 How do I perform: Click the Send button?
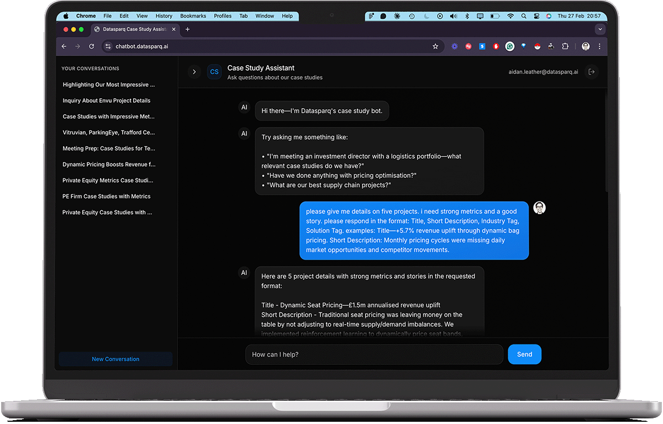click(x=524, y=354)
